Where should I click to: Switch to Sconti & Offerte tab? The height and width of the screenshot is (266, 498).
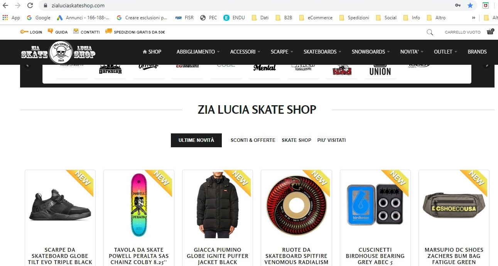point(253,140)
